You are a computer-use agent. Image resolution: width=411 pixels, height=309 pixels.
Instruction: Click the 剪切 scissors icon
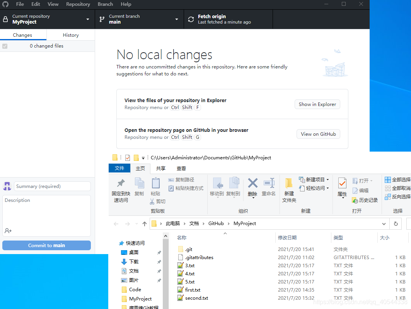point(152,201)
